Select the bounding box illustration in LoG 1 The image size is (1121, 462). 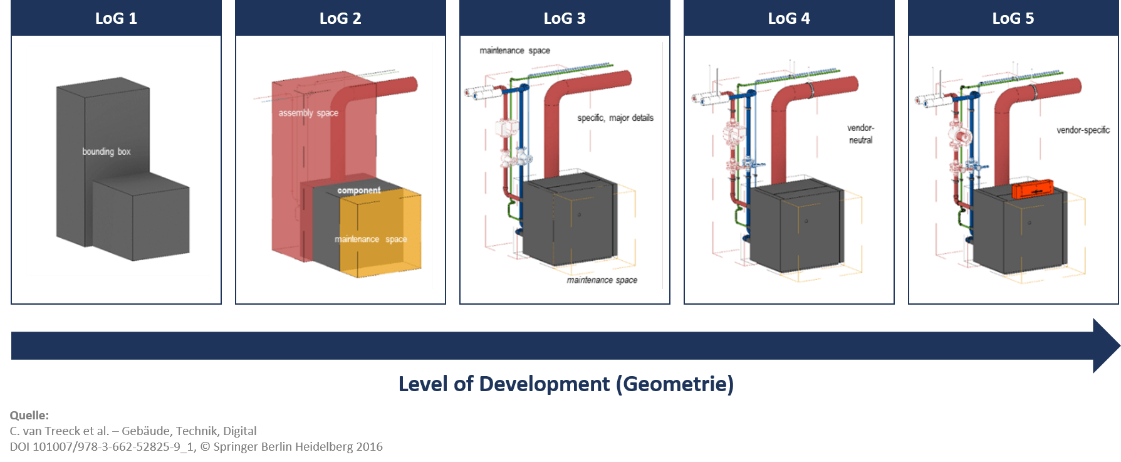pyautogui.click(x=123, y=169)
